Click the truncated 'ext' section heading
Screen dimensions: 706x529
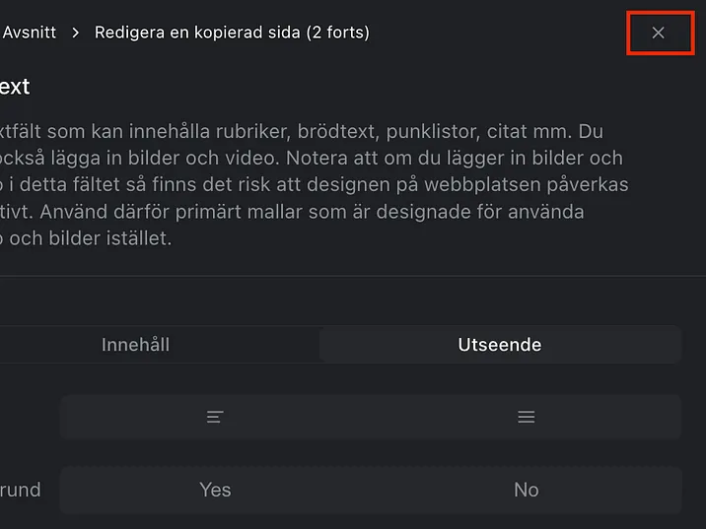pyautogui.click(x=15, y=87)
